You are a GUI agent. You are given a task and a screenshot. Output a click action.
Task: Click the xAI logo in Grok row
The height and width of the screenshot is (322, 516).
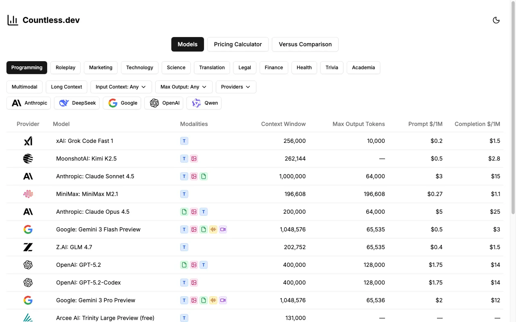click(28, 141)
